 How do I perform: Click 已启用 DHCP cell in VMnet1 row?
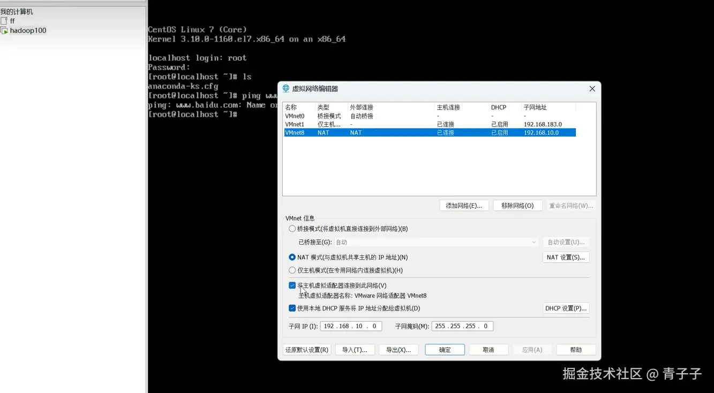500,124
